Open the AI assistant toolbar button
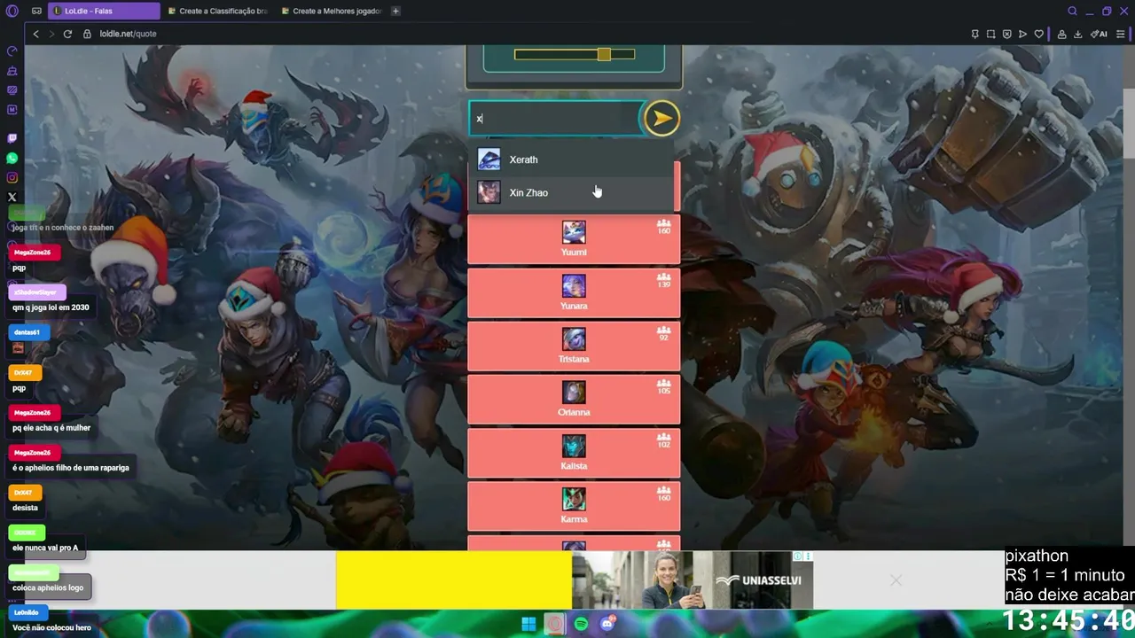 tap(1099, 34)
